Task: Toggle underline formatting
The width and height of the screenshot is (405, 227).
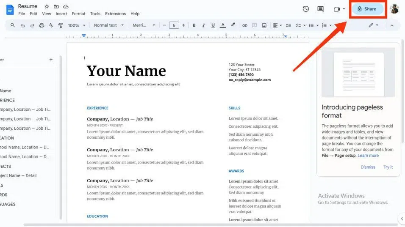Action: [213, 25]
